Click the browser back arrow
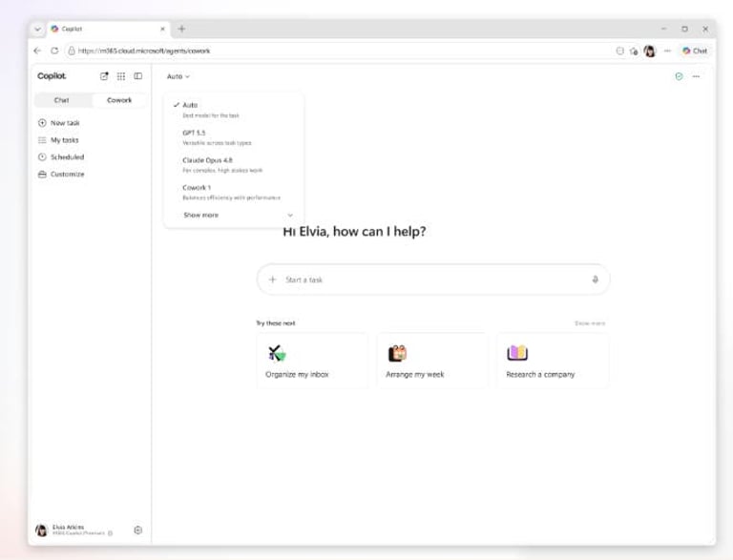This screenshot has height=560, width=733. (38, 51)
